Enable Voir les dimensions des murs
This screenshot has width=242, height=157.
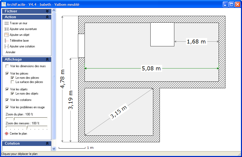click(7, 66)
